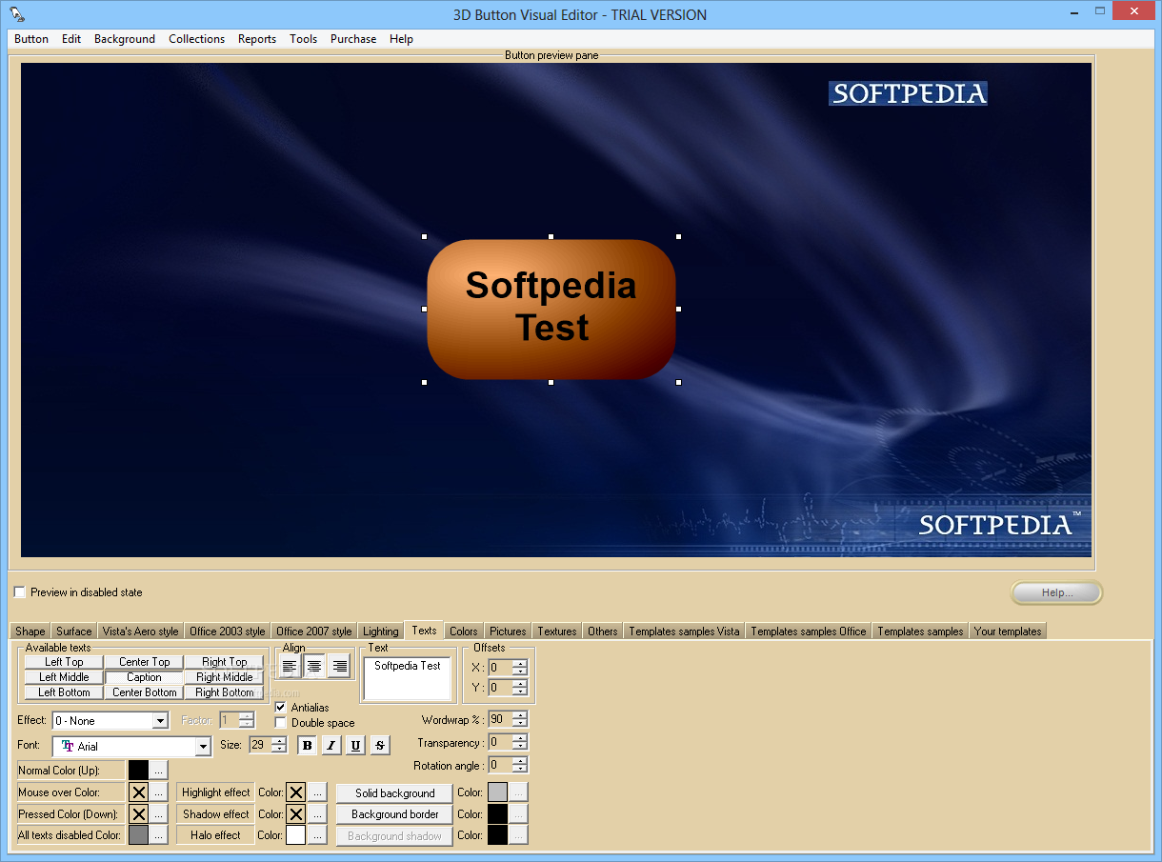The height and width of the screenshot is (862, 1162).
Task: Click the white Halo effect color swatch
Action: 296,835
